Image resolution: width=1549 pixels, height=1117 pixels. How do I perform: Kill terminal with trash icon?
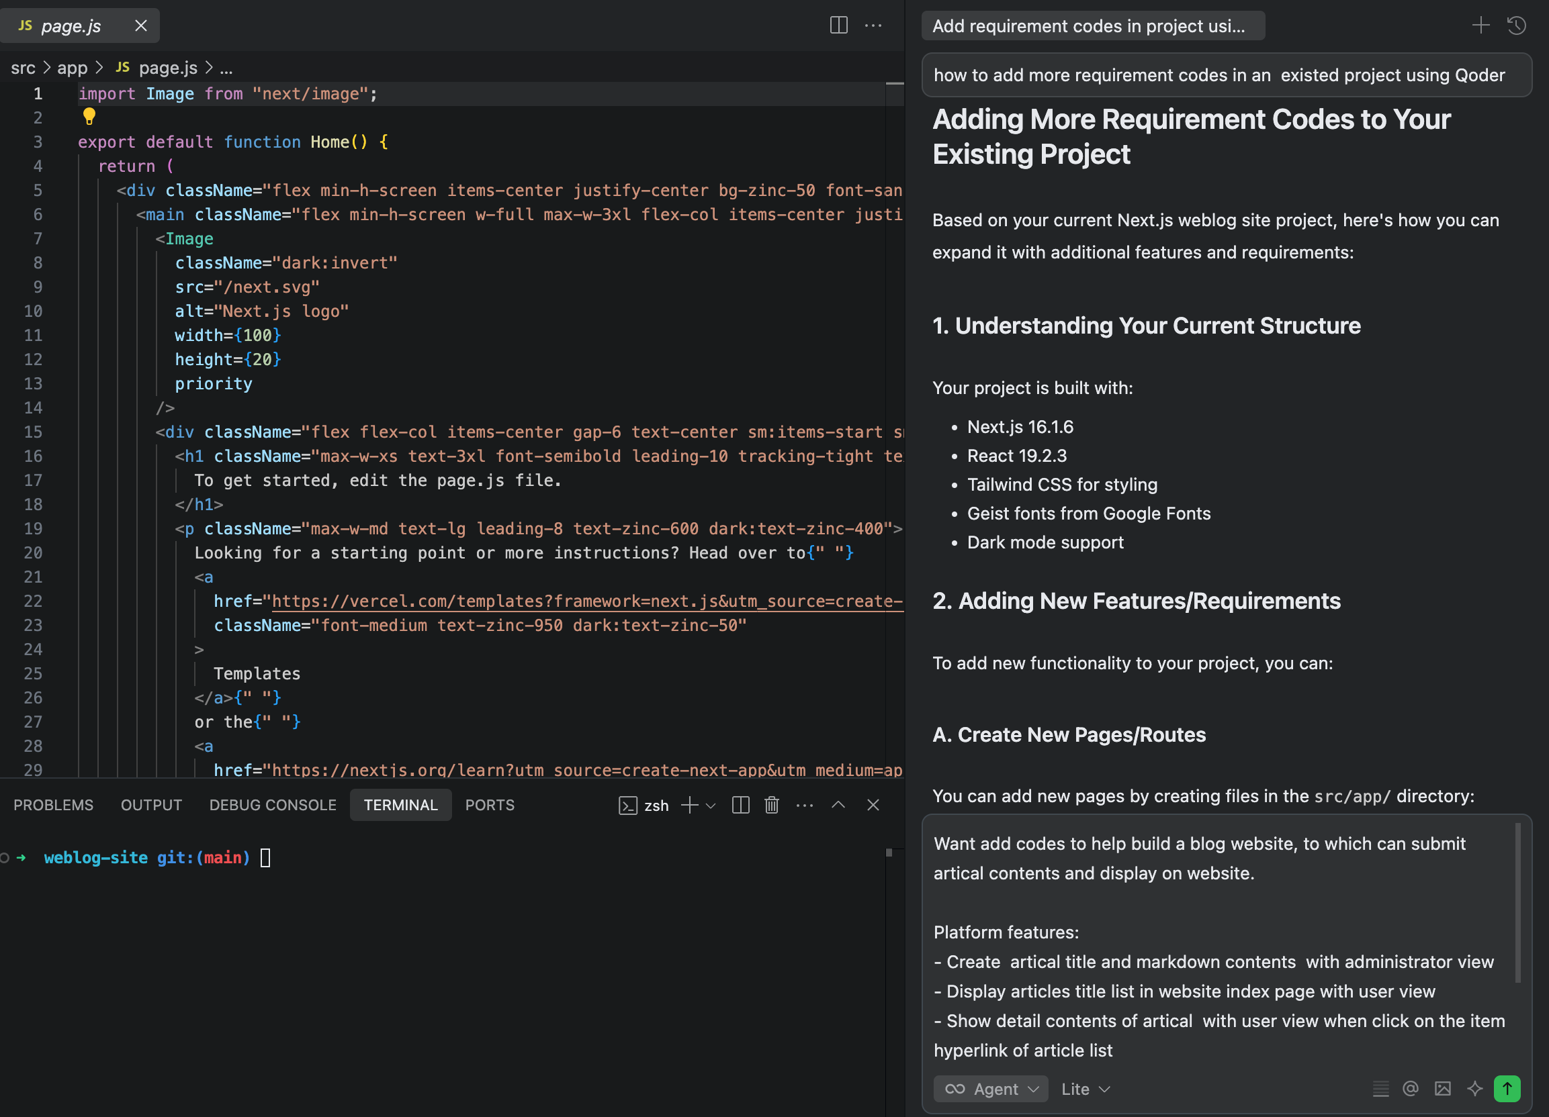[772, 805]
